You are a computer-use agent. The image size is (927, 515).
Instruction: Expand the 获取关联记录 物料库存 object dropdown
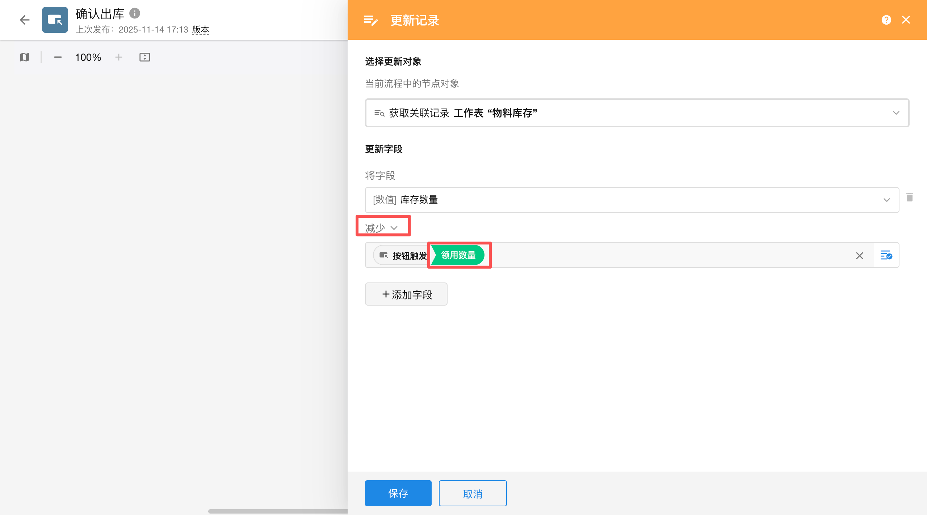click(637, 113)
